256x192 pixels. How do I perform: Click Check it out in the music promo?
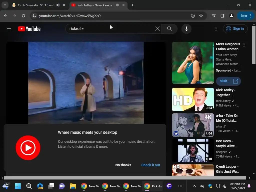click(150, 165)
